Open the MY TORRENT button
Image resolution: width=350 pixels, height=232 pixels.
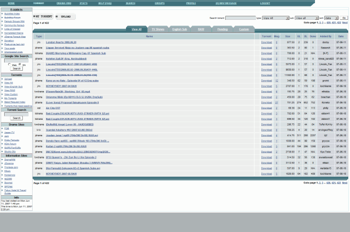tap(43, 16)
